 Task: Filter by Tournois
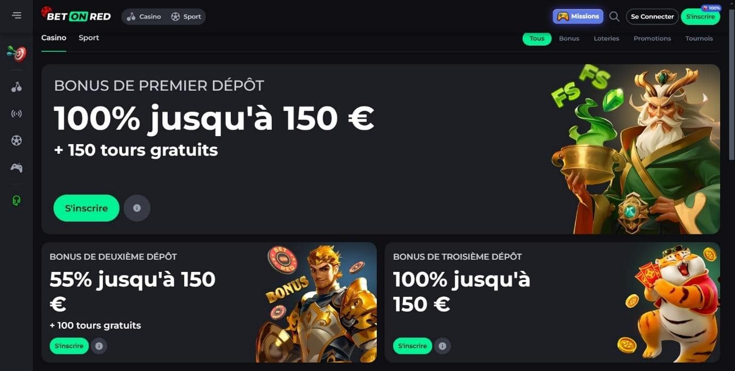point(699,38)
